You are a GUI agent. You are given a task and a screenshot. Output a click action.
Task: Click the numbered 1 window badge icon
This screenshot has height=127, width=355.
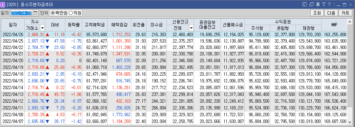pos(3,4)
